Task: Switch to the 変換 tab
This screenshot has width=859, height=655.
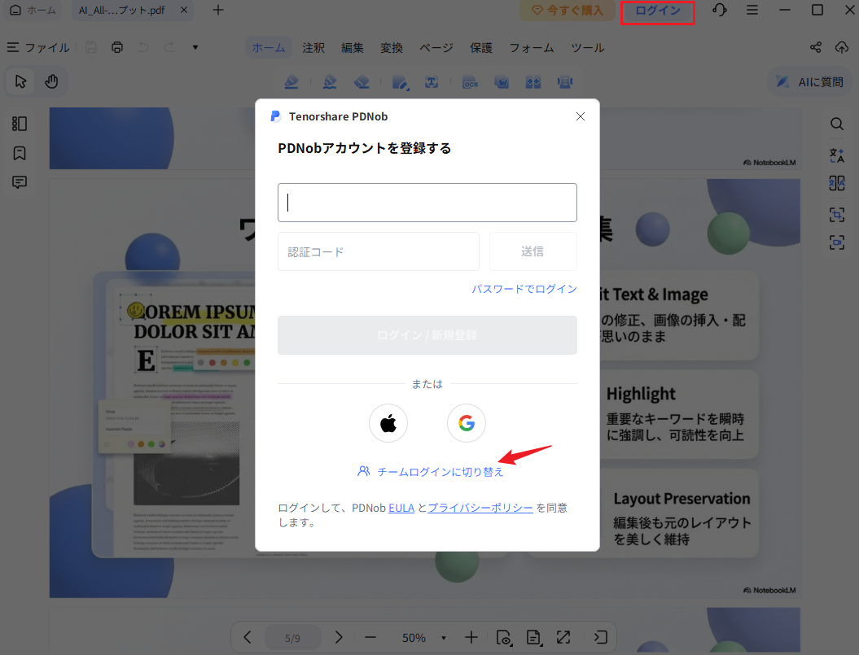Action: click(x=392, y=48)
